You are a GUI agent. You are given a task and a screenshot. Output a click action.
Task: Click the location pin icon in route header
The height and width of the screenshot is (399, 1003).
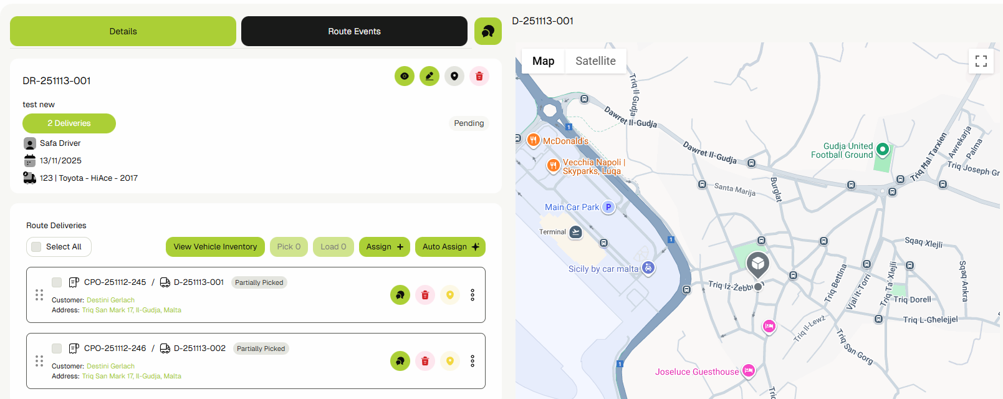pyautogui.click(x=454, y=76)
